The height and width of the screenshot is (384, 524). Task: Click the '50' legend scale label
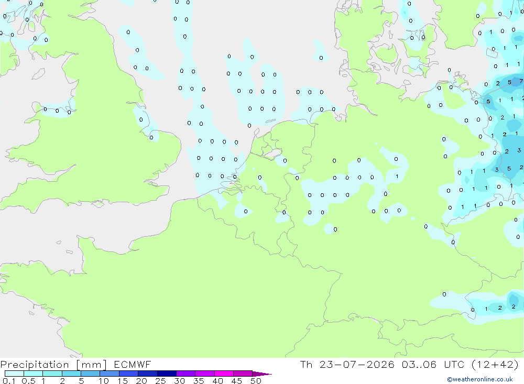(256, 381)
